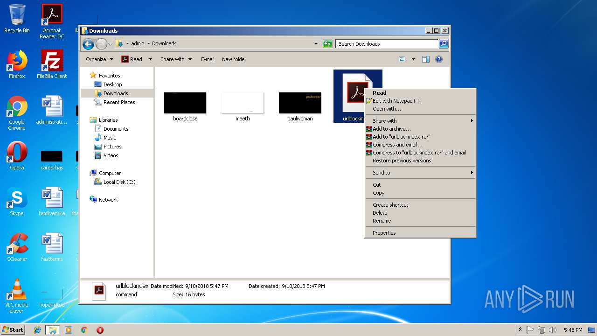Open CCleaner desktop shortcut
The image size is (597, 336).
(x=17, y=247)
